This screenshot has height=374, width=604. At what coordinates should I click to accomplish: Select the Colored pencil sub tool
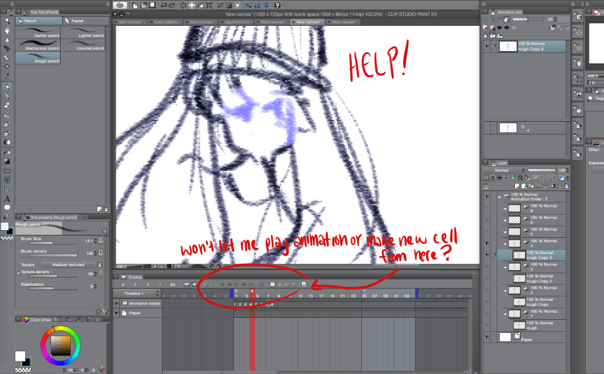(83, 45)
